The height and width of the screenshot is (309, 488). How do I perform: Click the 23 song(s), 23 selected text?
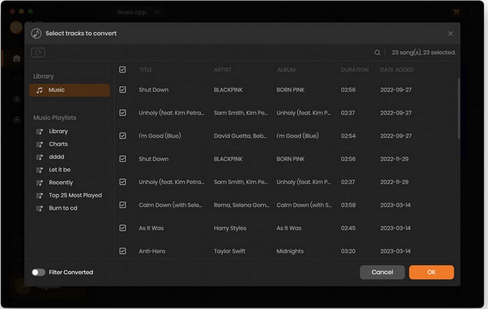click(x=423, y=52)
